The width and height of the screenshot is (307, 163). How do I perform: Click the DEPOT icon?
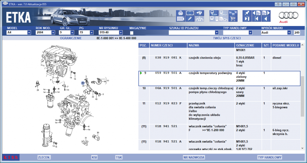click(223, 13)
